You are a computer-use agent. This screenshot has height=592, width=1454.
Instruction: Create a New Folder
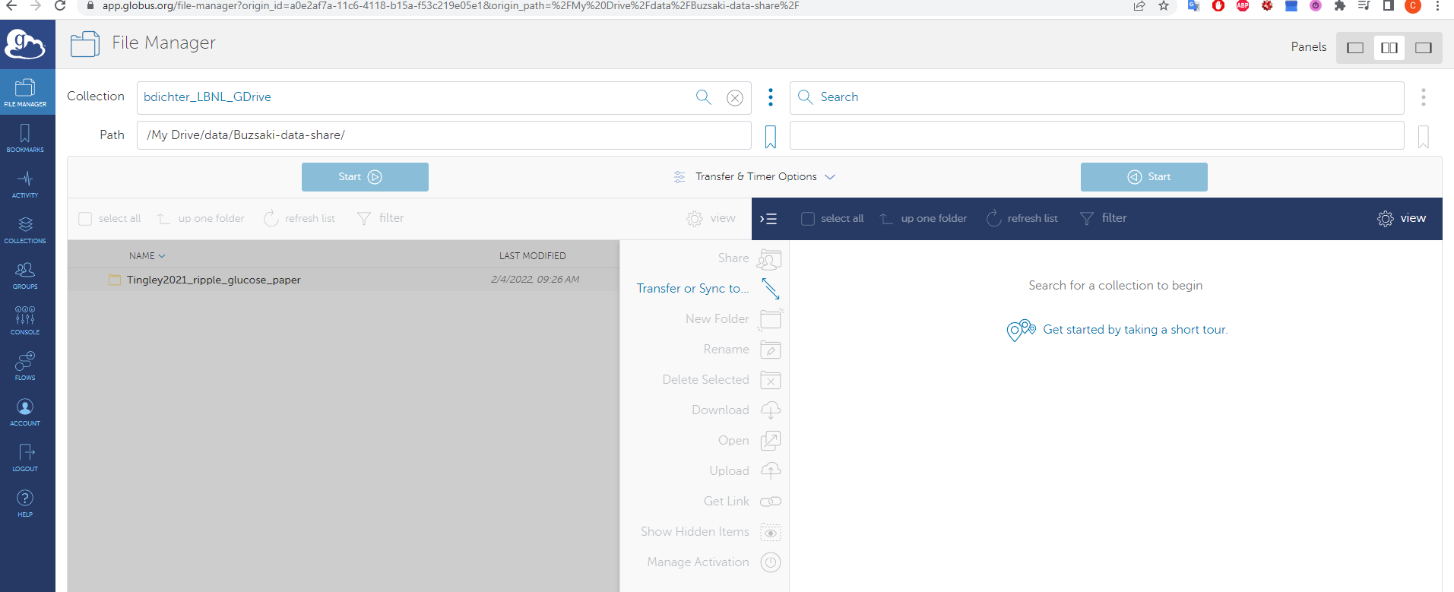click(733, 320)
